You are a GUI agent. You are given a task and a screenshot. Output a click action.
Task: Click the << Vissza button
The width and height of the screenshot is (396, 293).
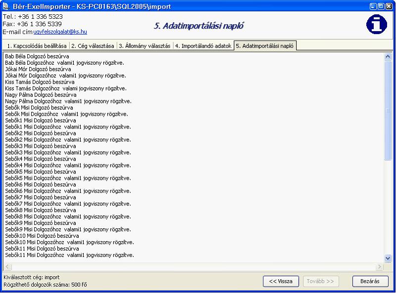tap(281, 281)
